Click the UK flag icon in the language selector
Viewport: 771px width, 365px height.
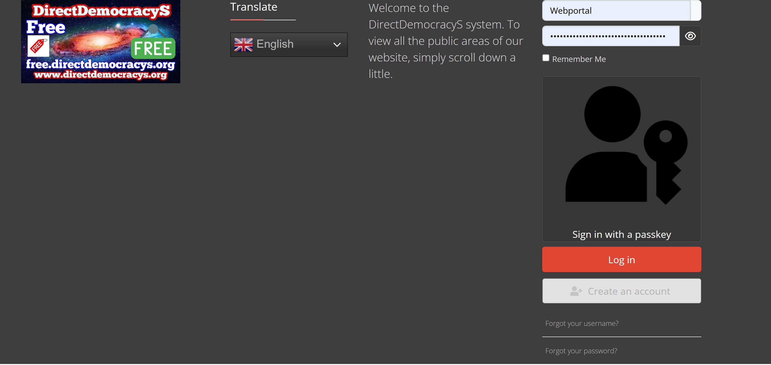(x=243, y=45)
